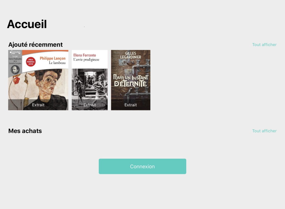Select the Mes achats section heading
Viewport: 285px width, 209px height.
pos(25,131)
